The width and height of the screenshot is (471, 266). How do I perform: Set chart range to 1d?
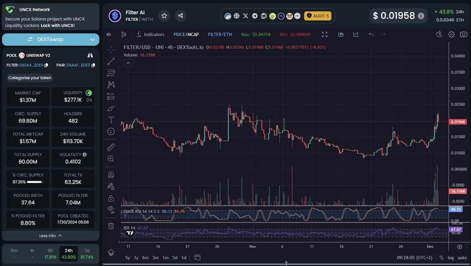[184, 258]
